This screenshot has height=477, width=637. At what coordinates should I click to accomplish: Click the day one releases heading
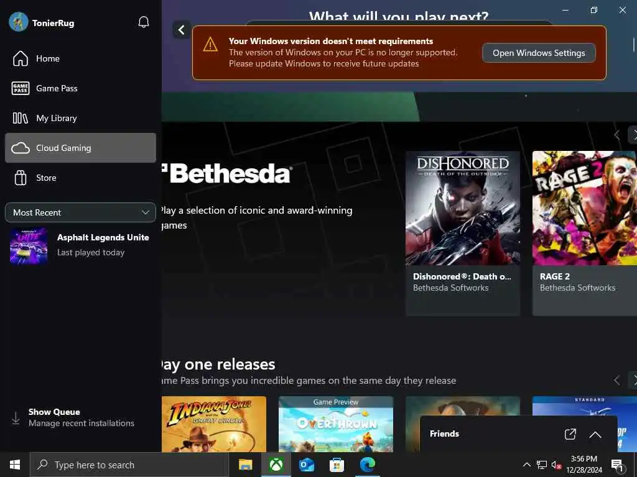click(218, 364)
